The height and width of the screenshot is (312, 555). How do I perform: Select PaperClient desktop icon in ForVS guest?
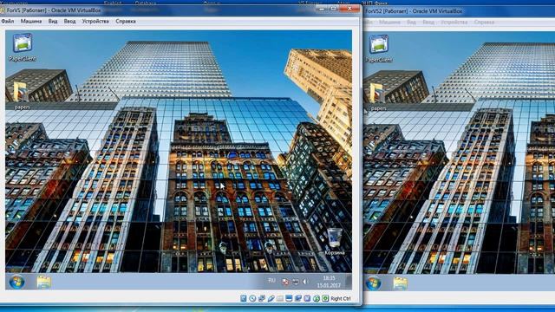(x=23, y=47)
